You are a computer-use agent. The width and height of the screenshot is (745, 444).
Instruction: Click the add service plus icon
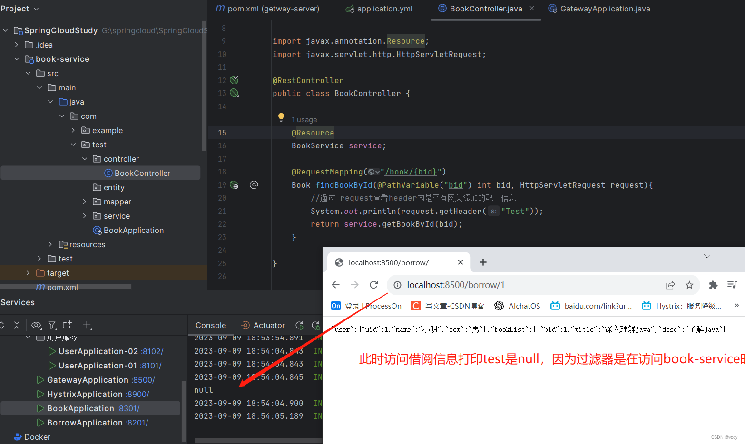[x=87, y=325]
